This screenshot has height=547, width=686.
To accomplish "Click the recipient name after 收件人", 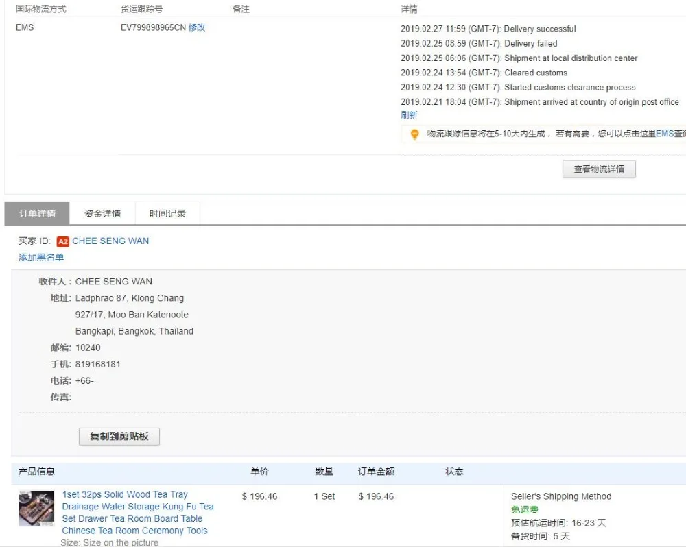I will coord(114,282).
